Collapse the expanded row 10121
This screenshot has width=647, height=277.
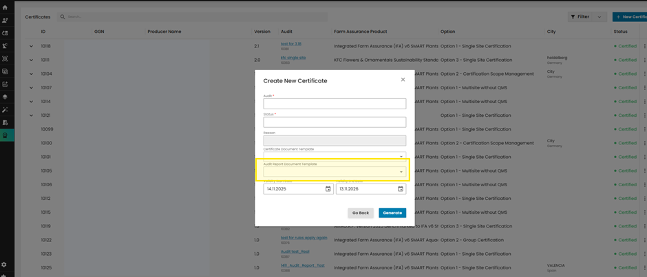[x=31, y=115]
